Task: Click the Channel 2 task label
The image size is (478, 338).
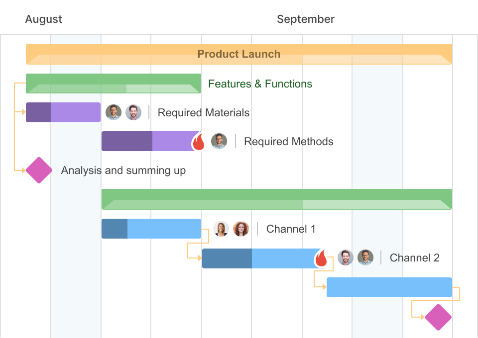Action: [415, 257]
